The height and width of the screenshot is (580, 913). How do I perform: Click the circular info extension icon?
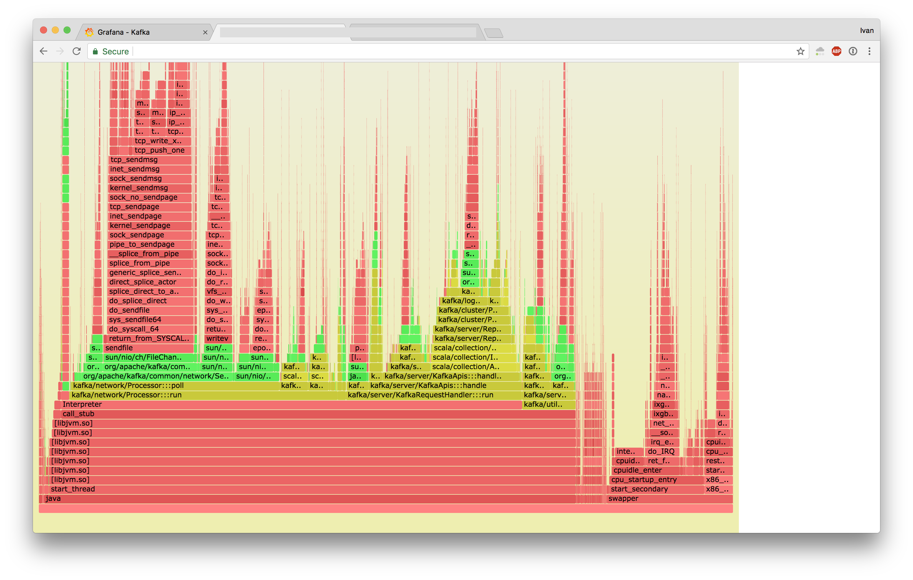tap(853, 51)
